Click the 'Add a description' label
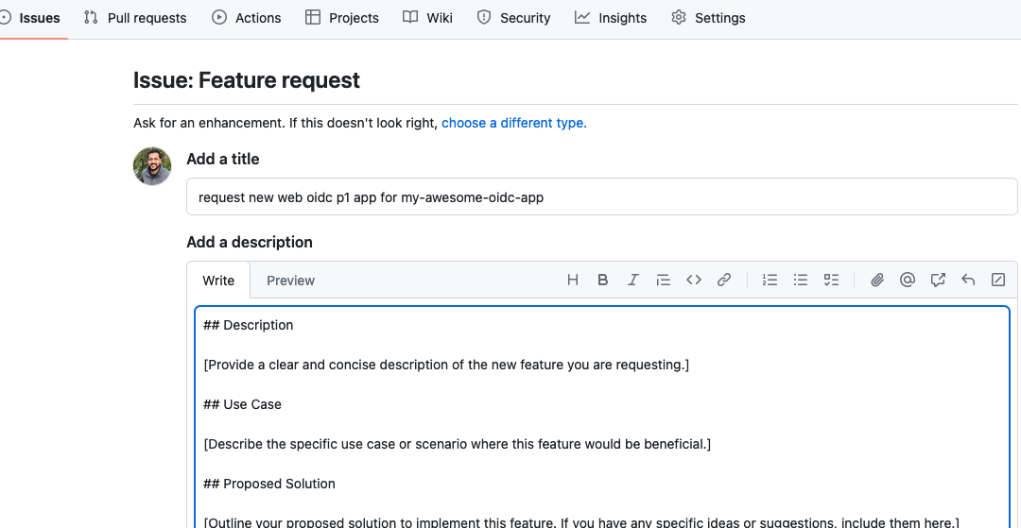This screenshot has width=1021, height=528. click(x=250, y=243)
